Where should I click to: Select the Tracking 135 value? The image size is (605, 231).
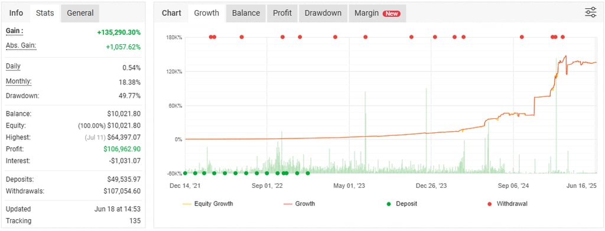(135, 221)
